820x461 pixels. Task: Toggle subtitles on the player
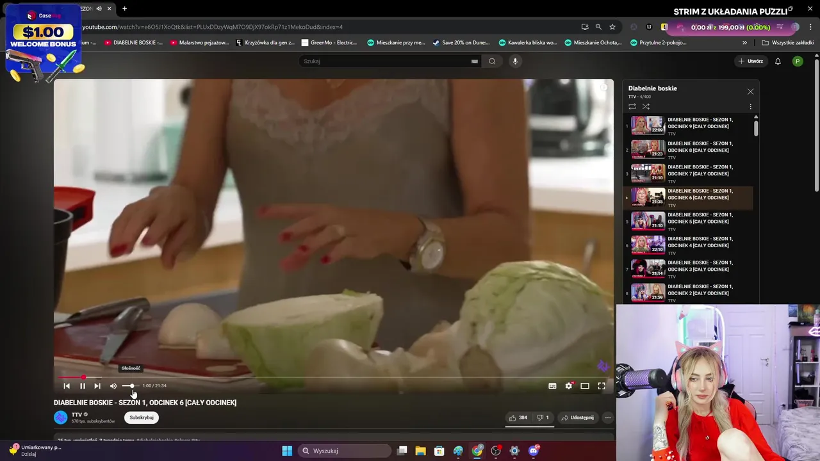pyautogui.click(x=552, y=385)
